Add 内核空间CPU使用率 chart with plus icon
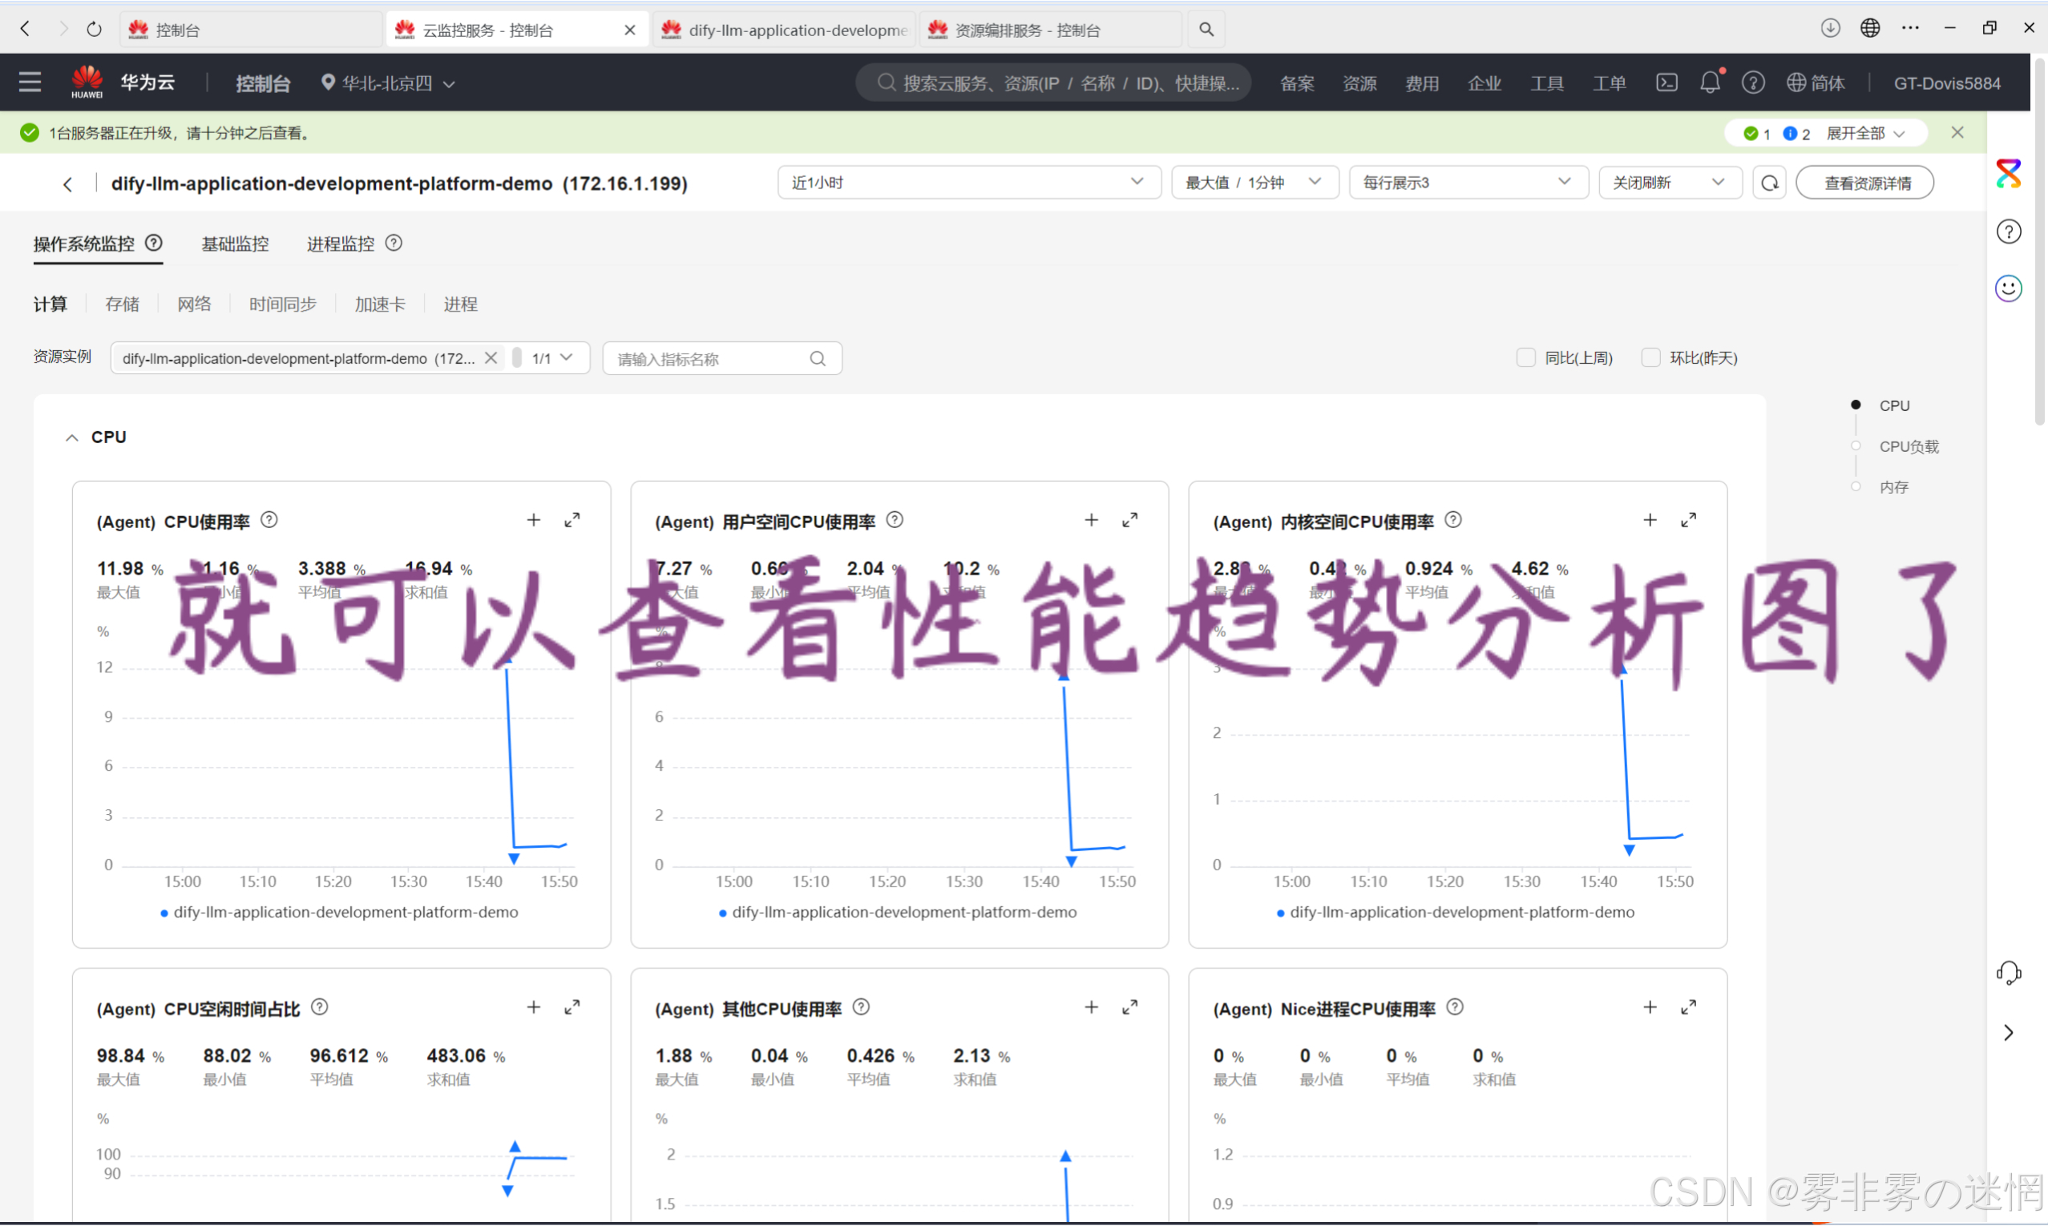This screenshot has height=1226, width=2048. coord(1650,519)
